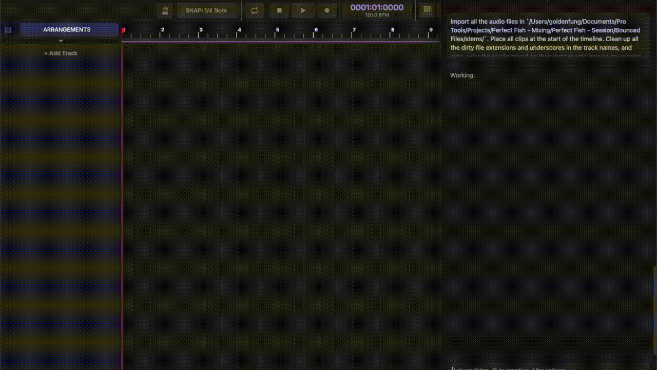
Task: Toggle the checkbox left of ARRANGEMENTS
Action: click(x=8, y=30)
